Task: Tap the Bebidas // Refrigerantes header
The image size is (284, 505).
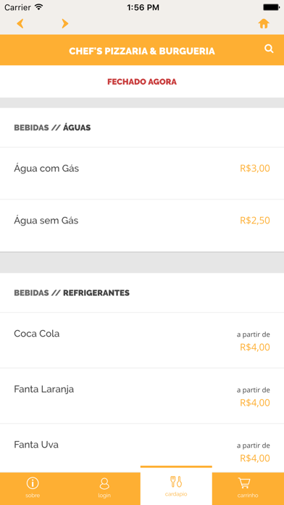Action: pos(72,293)
